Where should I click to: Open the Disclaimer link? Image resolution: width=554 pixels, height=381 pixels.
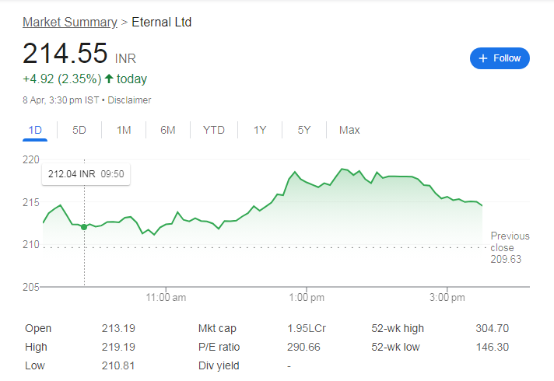click(129, 100)
